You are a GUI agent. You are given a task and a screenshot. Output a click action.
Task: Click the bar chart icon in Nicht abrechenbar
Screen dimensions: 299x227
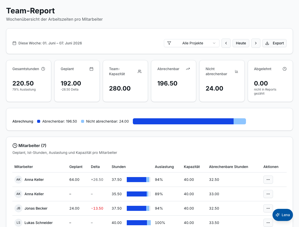[x=236, y=71]
